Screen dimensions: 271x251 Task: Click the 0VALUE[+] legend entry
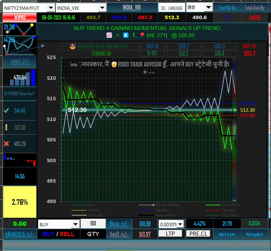[x=222, y=205]
